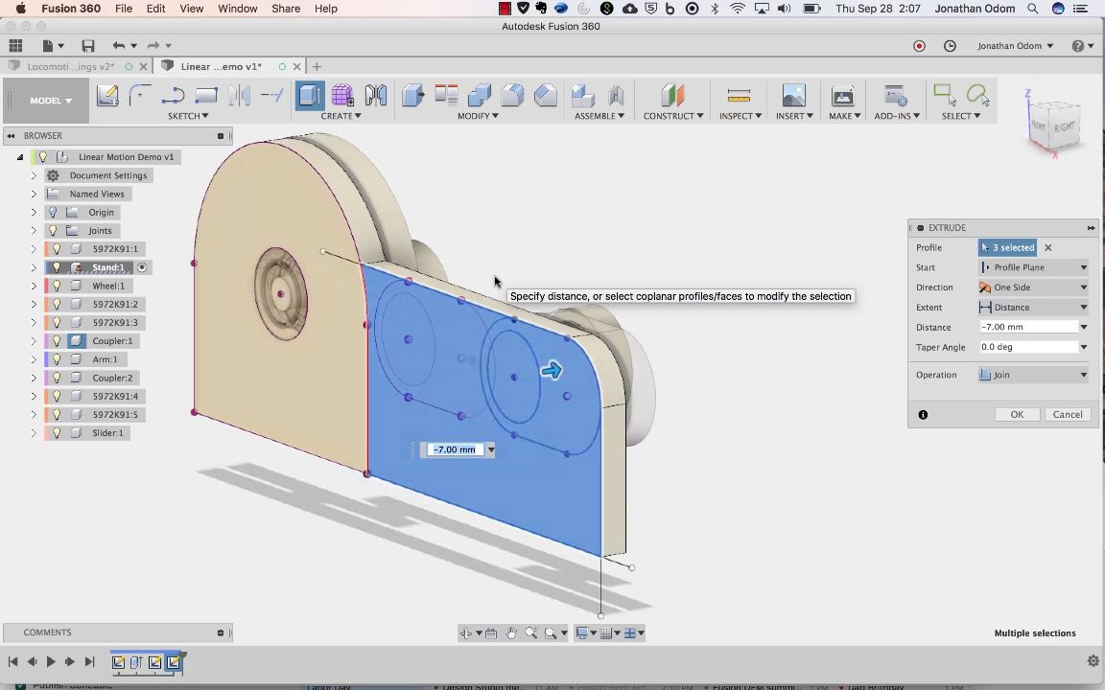Screen dimensions: 1105x690
Task: Toggle visibility bulb of Arm:1
Action: (57, 359)
